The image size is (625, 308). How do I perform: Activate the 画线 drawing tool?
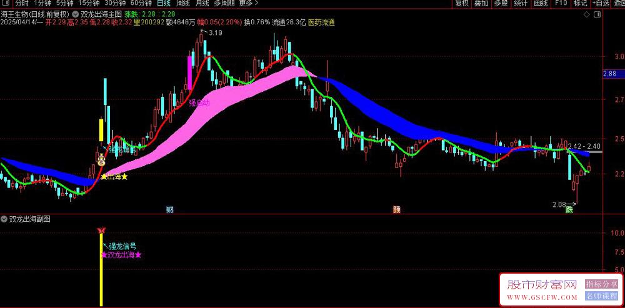coord(541,4)
